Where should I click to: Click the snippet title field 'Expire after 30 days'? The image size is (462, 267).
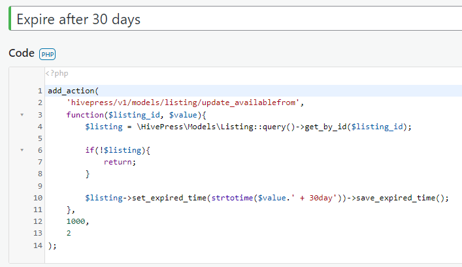tap(236, 18)
